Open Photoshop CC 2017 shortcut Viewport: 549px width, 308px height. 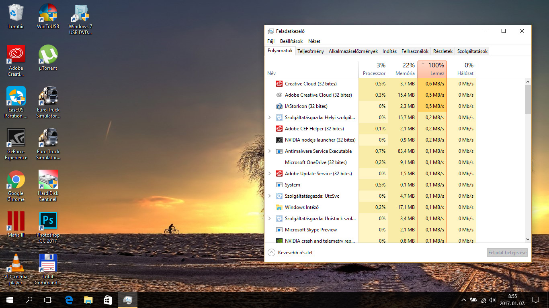point(48,227)
